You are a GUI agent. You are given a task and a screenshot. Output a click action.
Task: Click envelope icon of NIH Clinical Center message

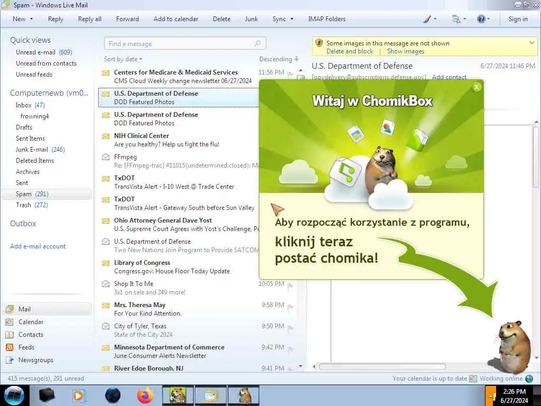[106, 136]
